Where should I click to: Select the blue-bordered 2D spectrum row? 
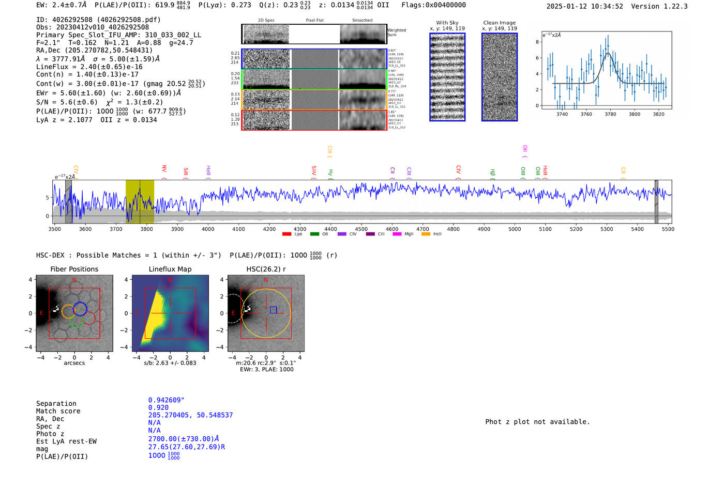(314, 59)
